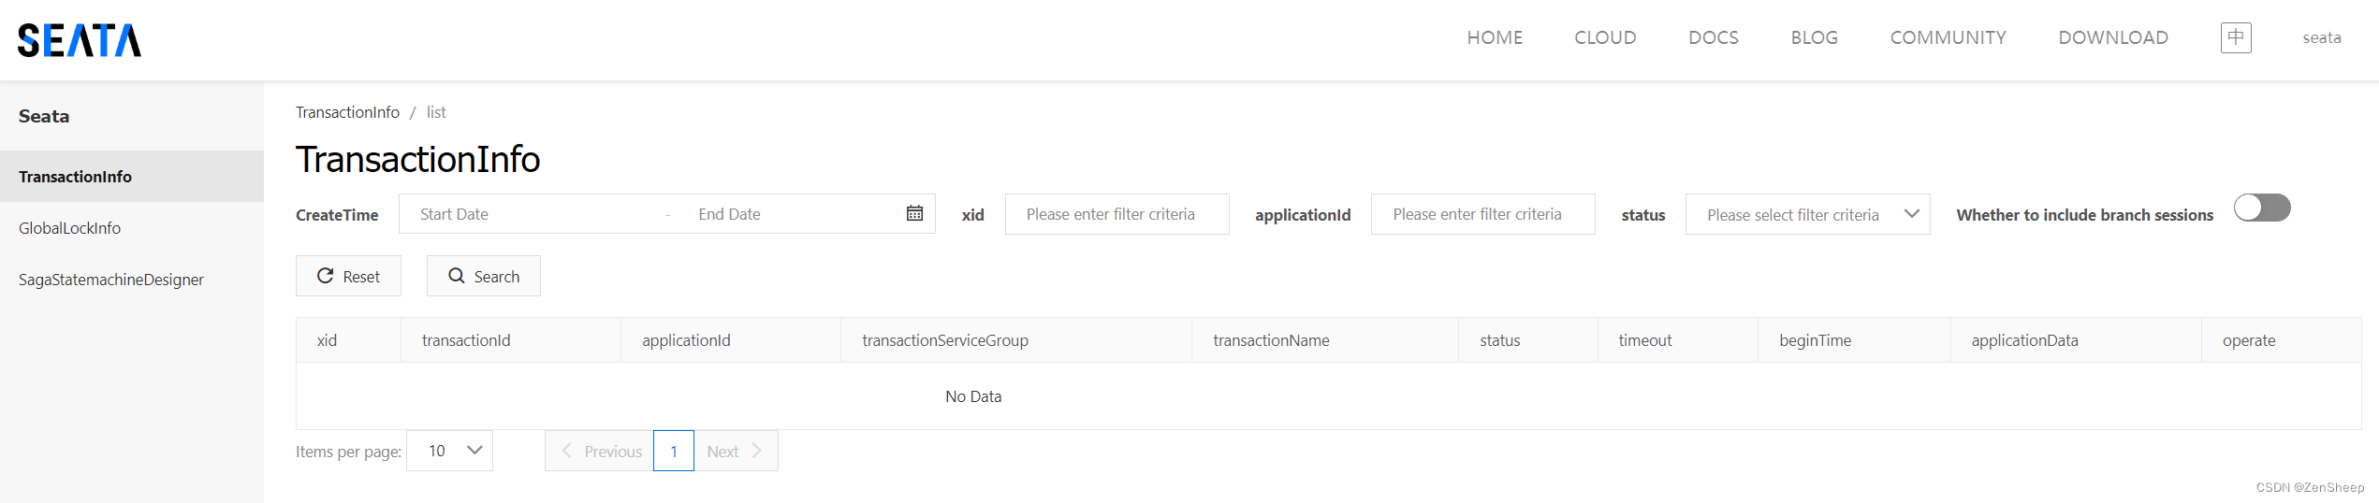Open the COMMUNITY nav link
Screen dimensions: 2379x503
(x=1948, y=37)
